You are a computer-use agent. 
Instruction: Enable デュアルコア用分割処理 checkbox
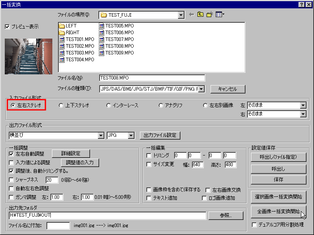[x=254, y=225]
